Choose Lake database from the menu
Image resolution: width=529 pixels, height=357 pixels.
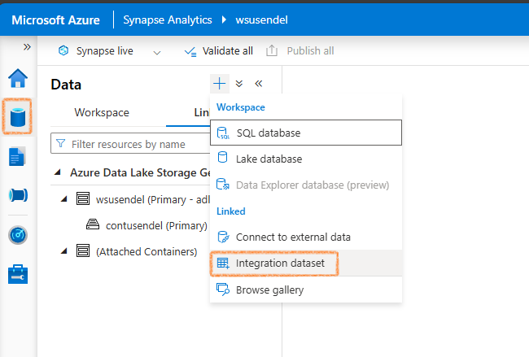(x=306, y=159)
